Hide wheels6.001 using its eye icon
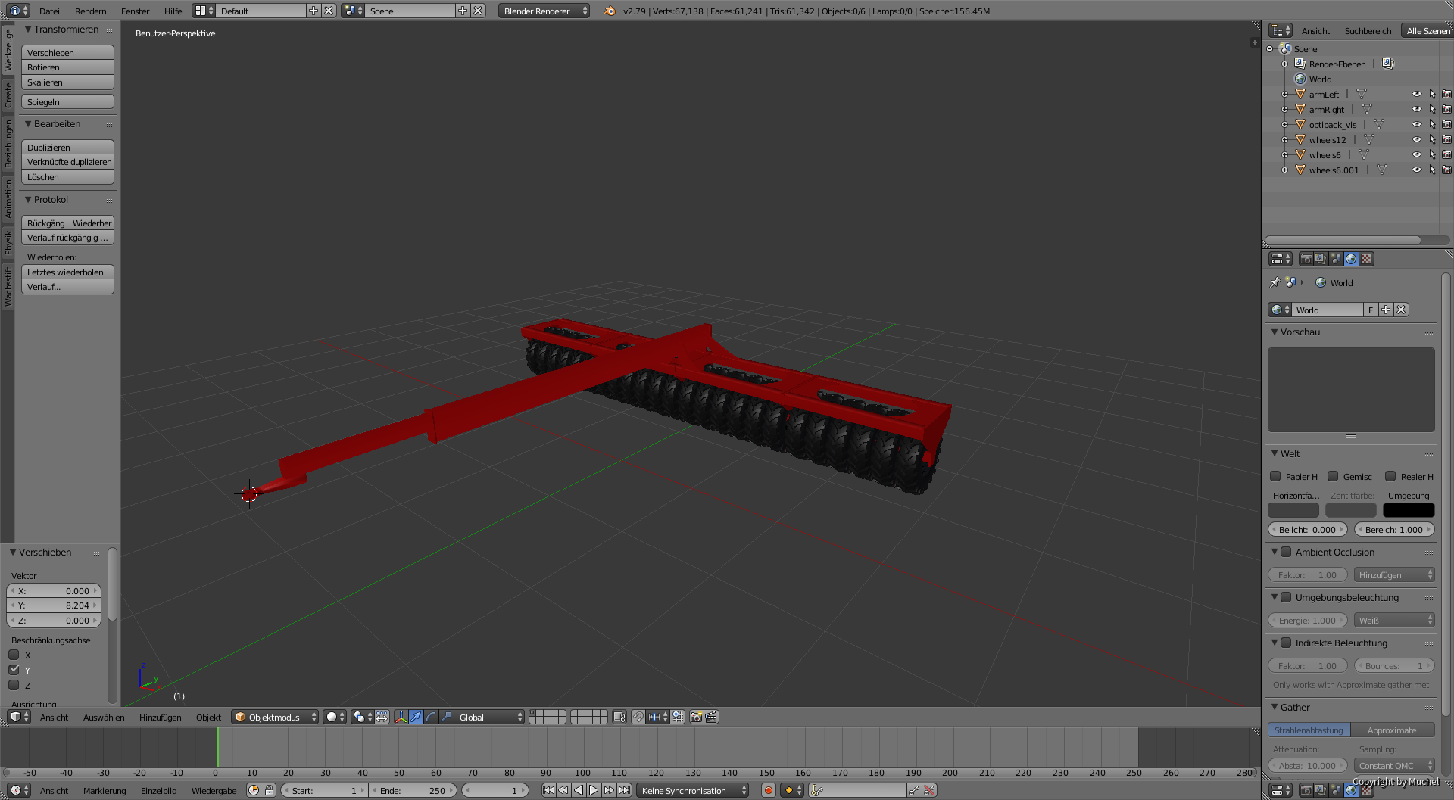Screen dimensions: 1454x800 [1416, 170]
